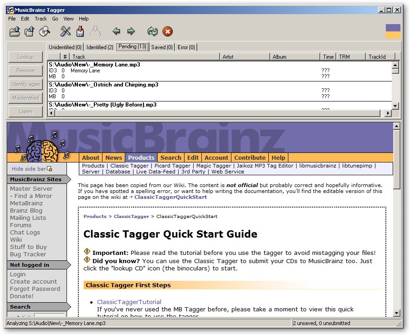The height and width of the screenshot is (335, 410).
Task: Save tags using the floppy disk icon
Action: tap(80, 31)
